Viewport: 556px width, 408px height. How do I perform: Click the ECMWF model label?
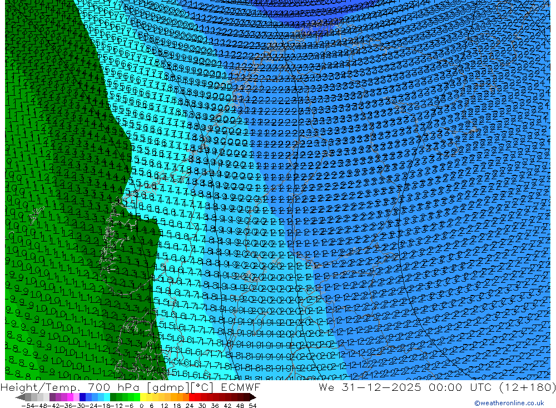tap(240, 387)
